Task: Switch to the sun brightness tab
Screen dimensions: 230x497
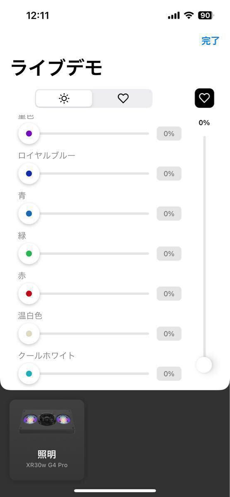Action: [x=64, y=99]
